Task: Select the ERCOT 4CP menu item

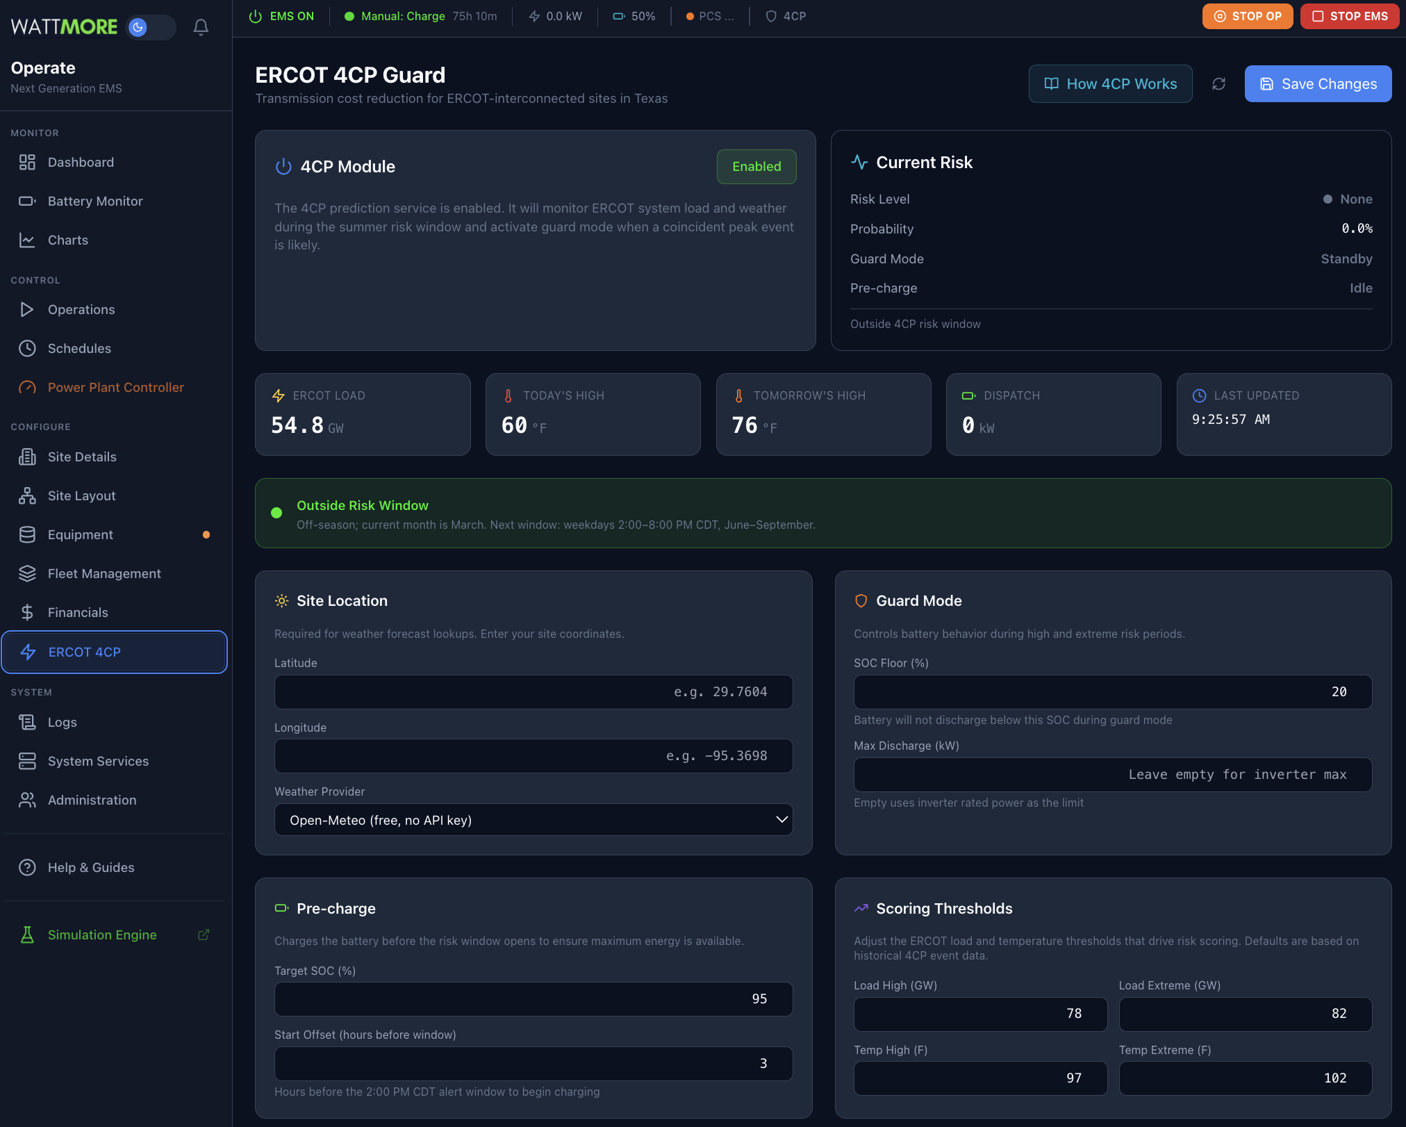Action: pos(85,652)
